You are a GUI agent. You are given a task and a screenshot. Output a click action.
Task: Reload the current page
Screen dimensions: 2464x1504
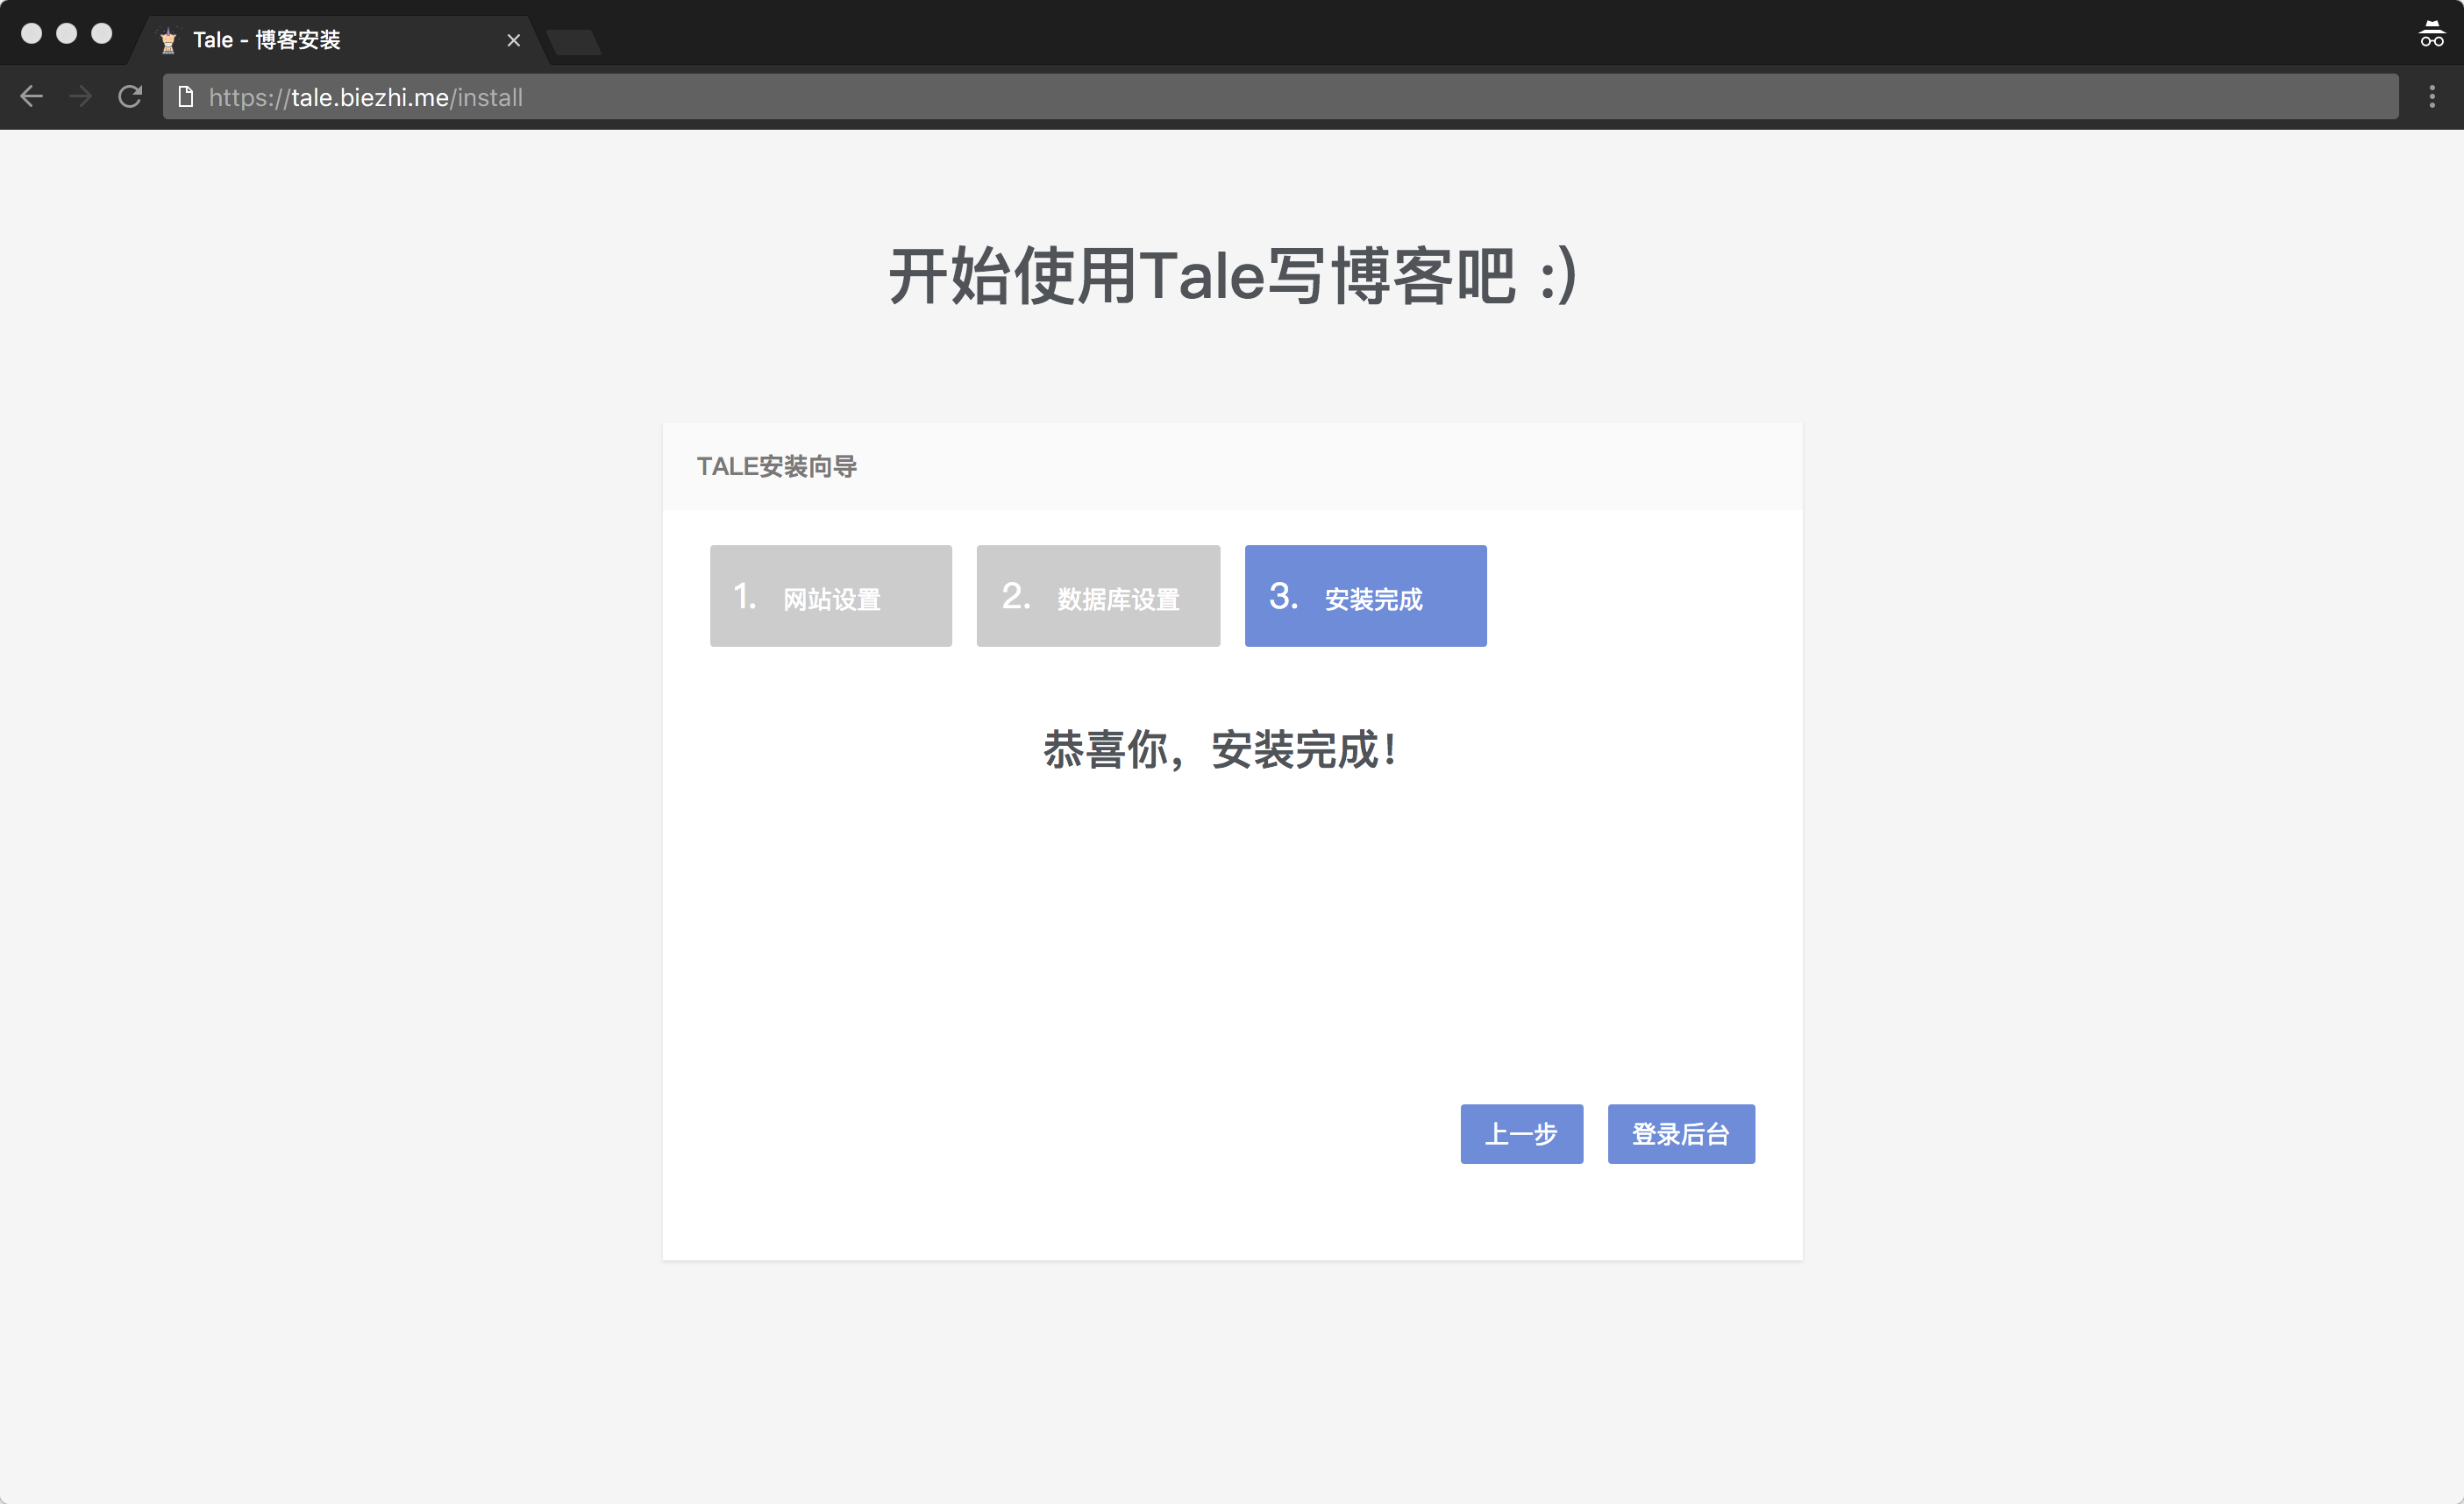pyautogui.click(x=130, y=97)
